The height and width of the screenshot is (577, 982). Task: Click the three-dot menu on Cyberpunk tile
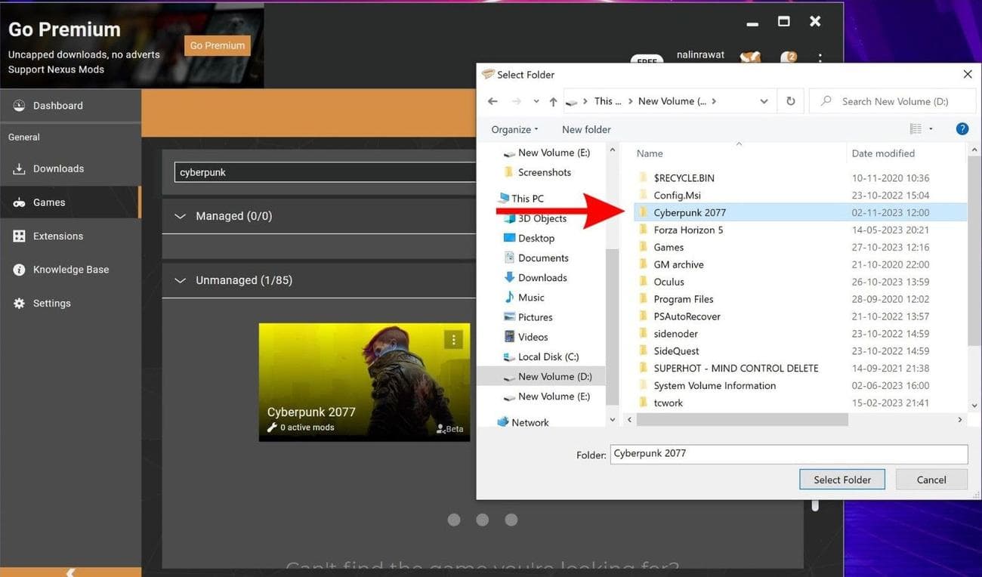click(x=453, y=340)
